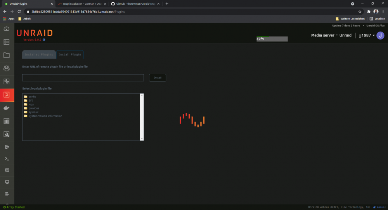
Task: Click the Unraid OS Plus text
Action: [375, 26]
